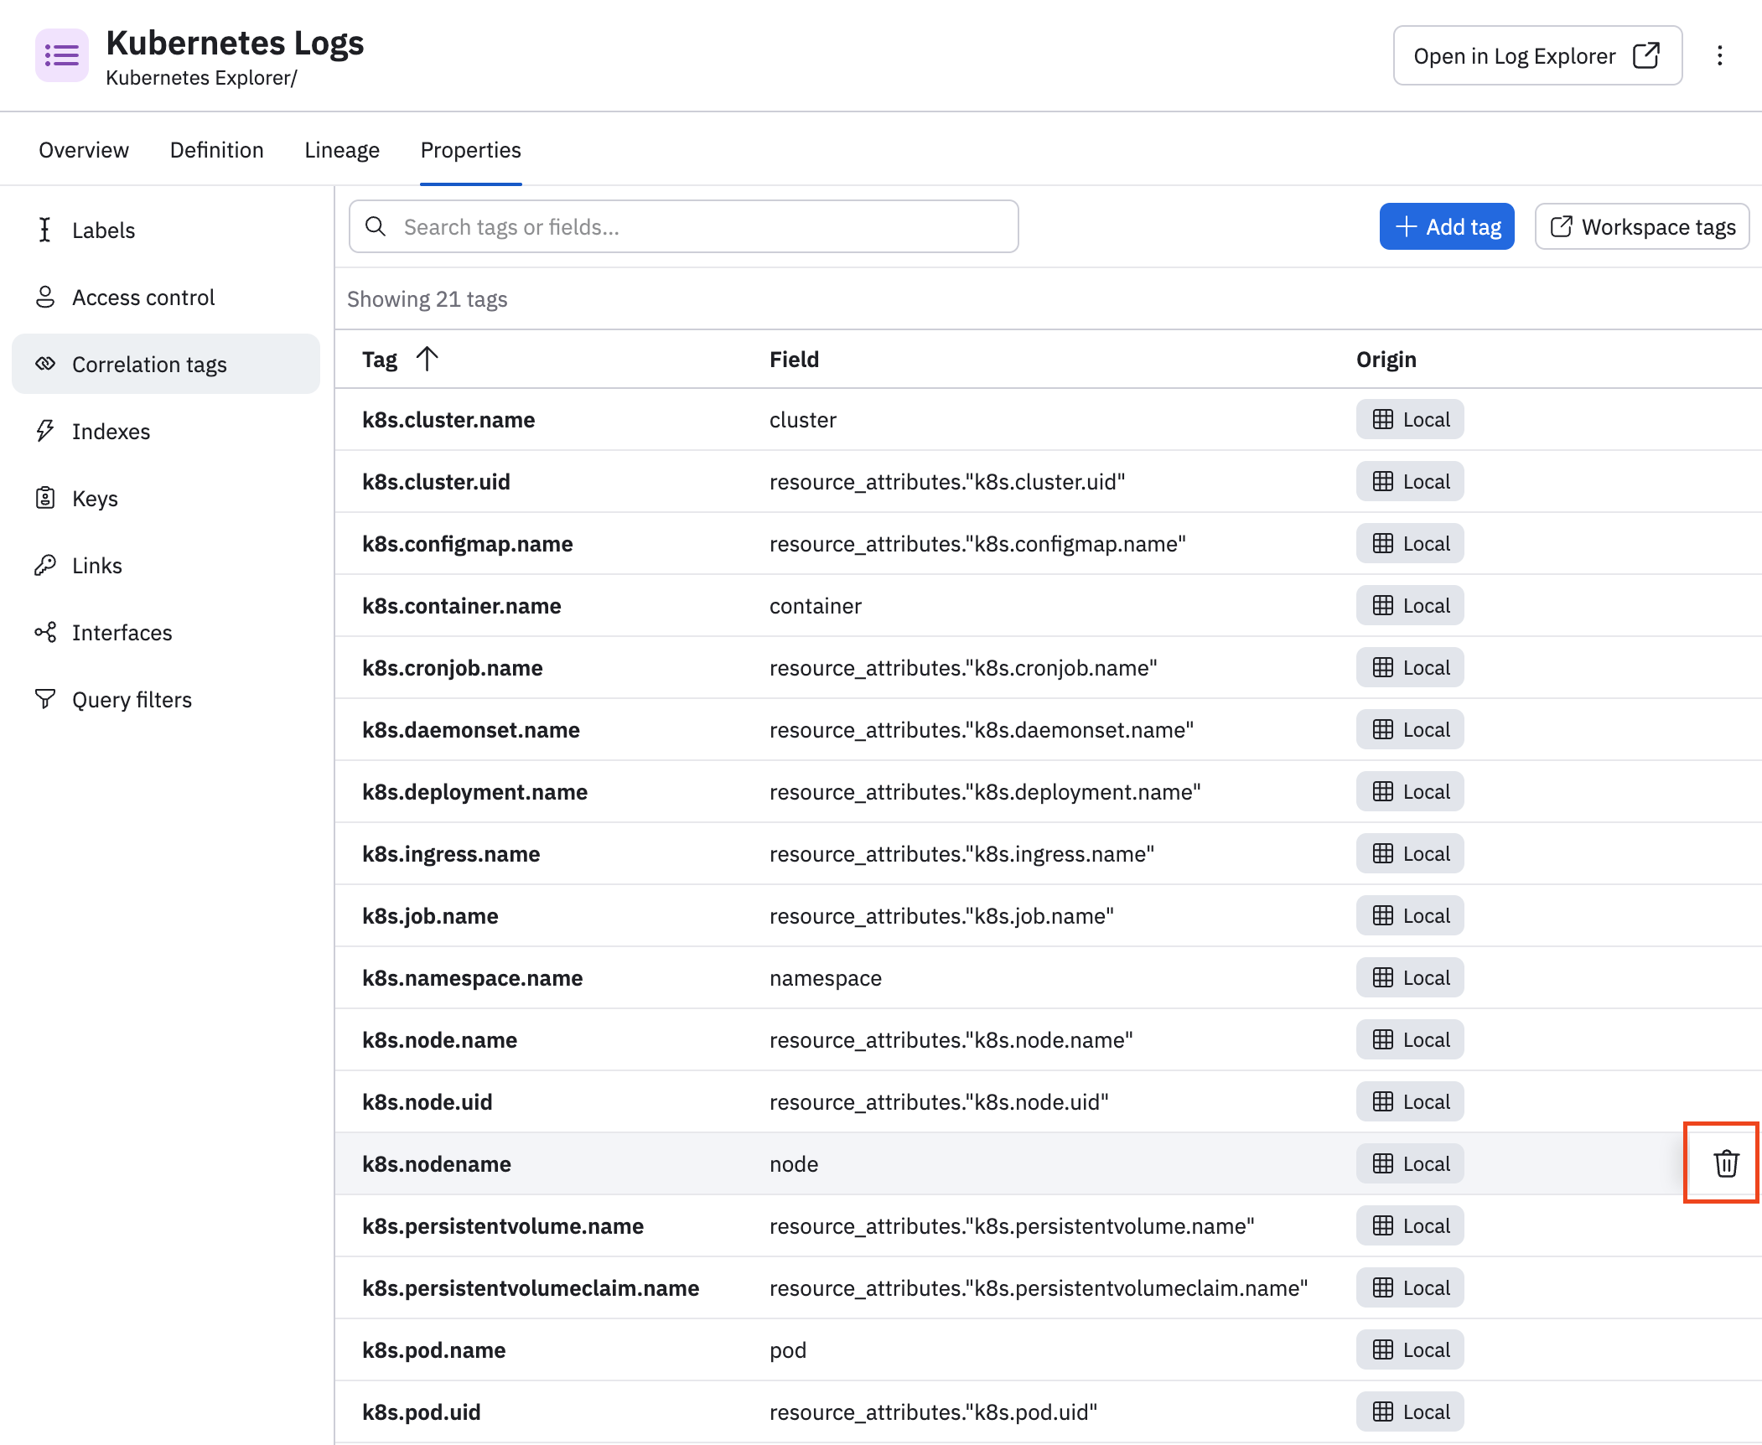The image size is (1762, 1445).
Task: Delete the k8s.nodename tag with trash icon
Action: click(1726, 1163)
